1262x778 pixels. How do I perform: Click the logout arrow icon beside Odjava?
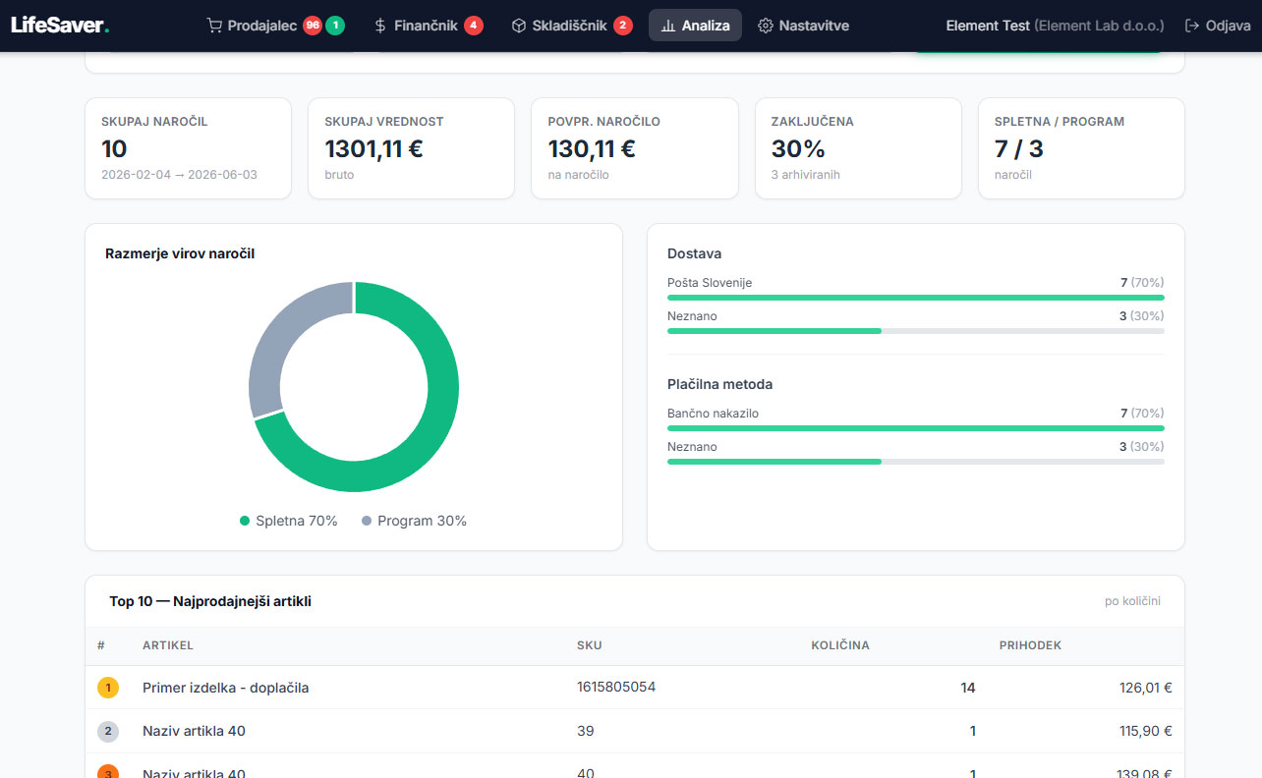1192,26
